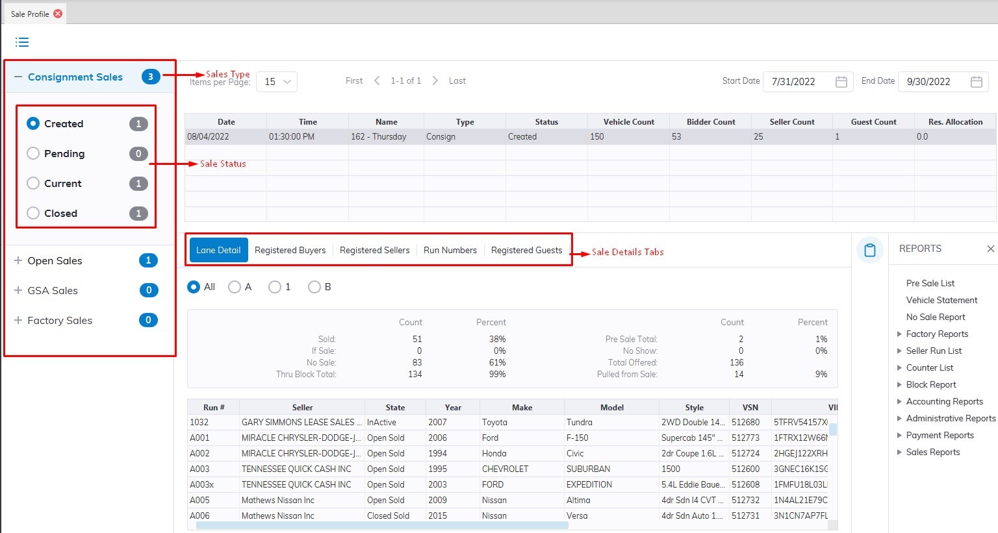Select the Closed sale status

click(x=33, y=214)
